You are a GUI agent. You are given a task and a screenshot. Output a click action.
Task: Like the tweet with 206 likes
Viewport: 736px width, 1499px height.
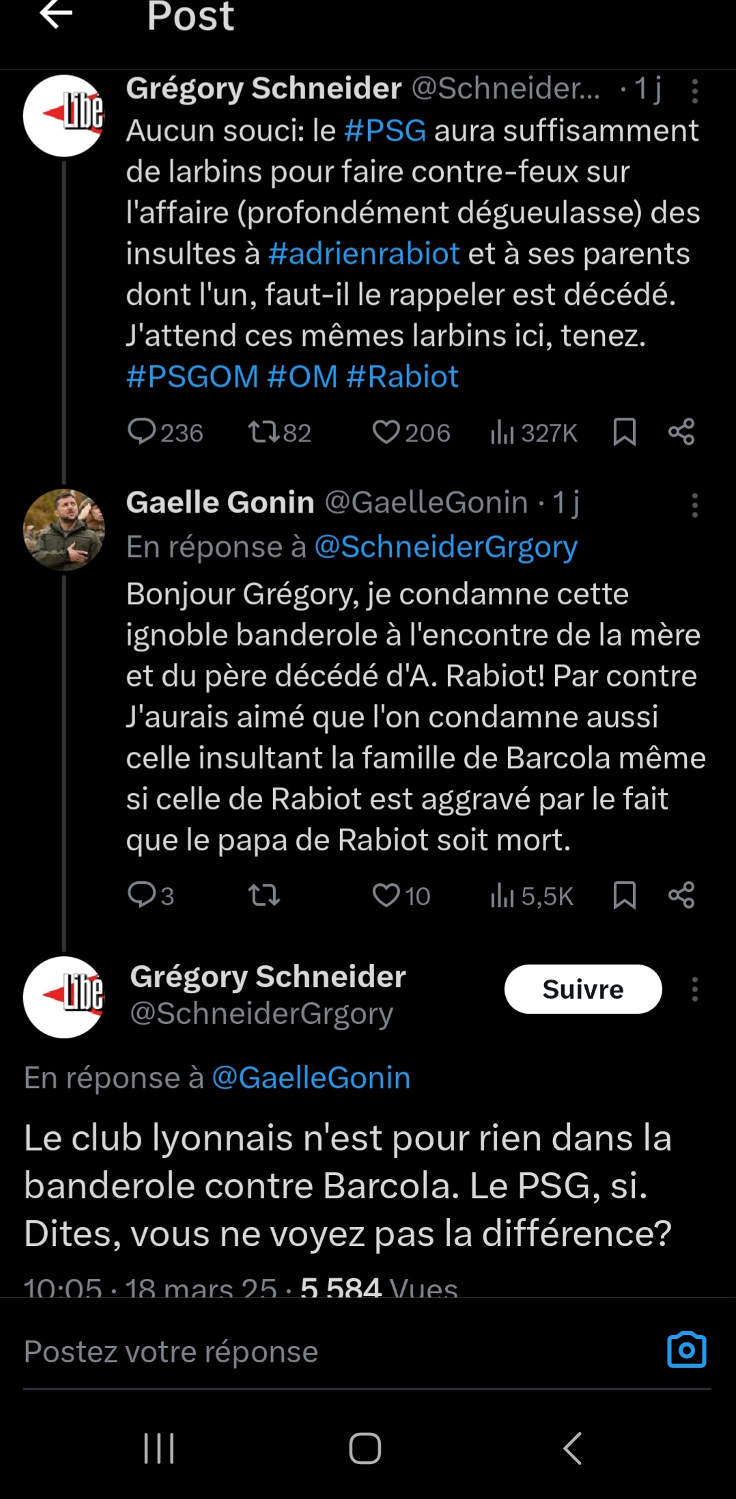tap(386, 432)
